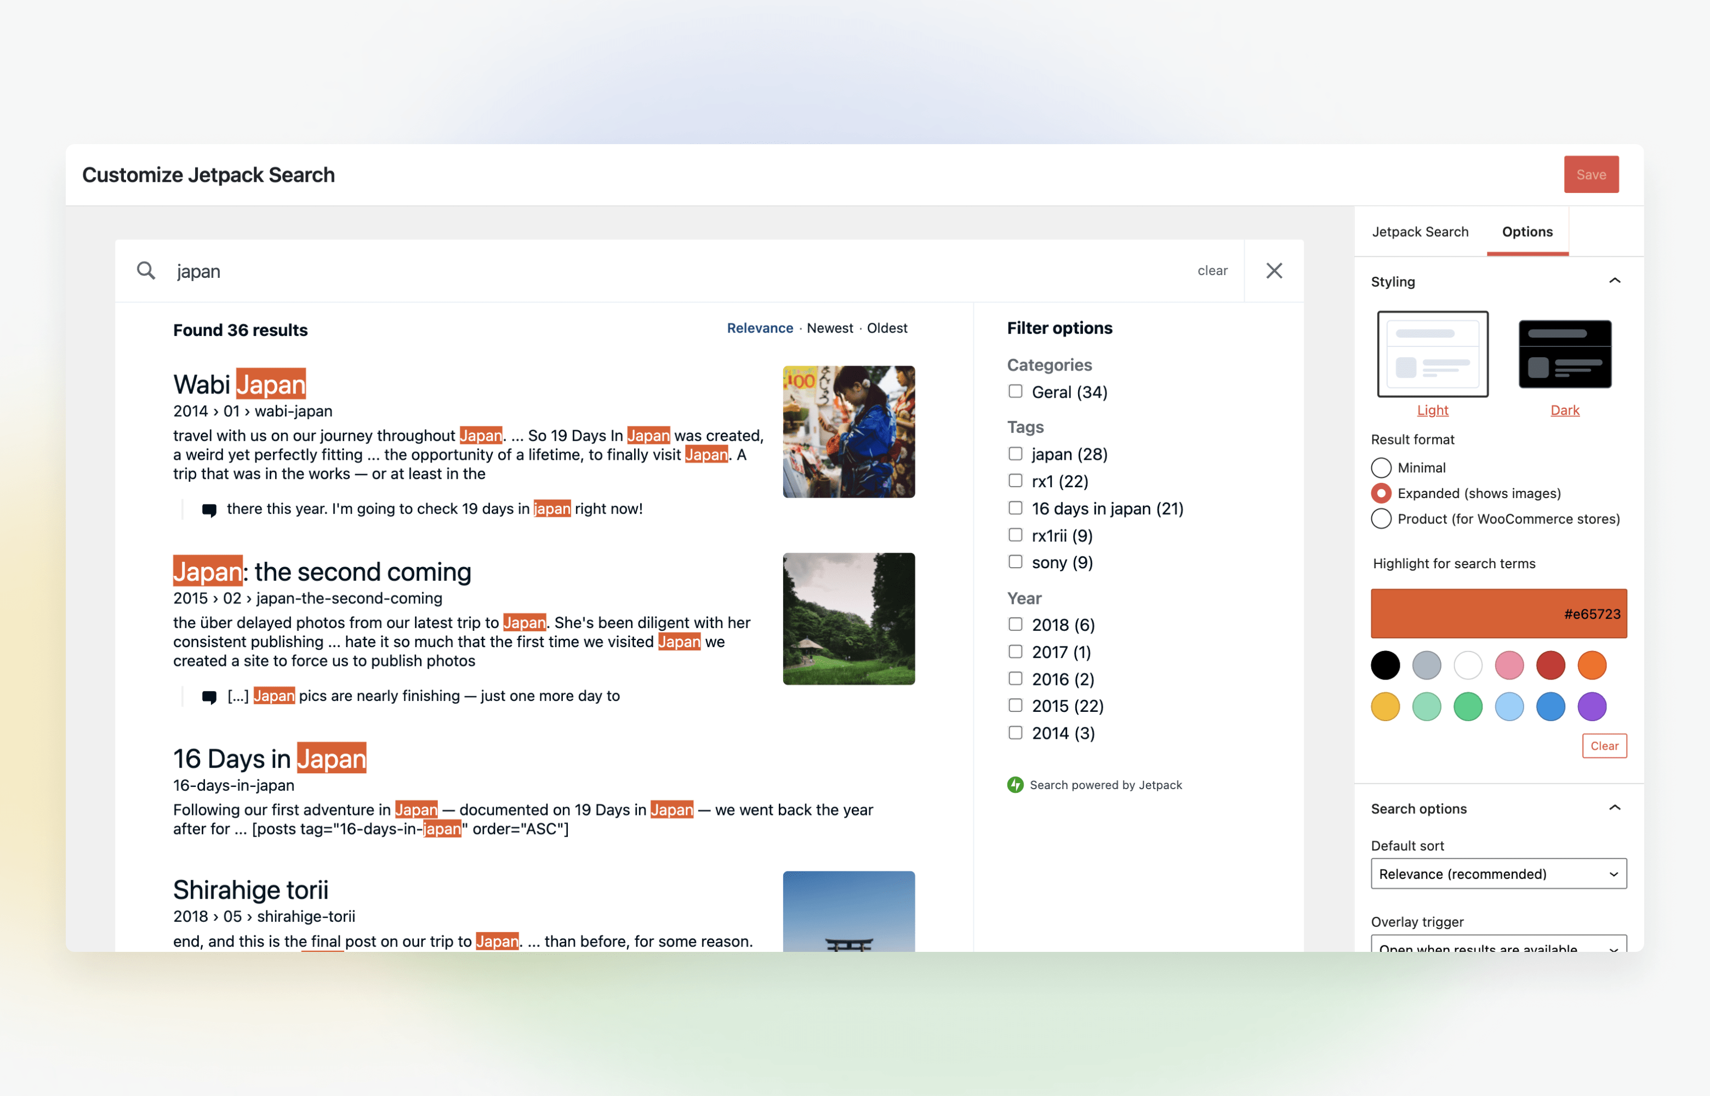
Task: Select the Expanded result format radio button
Action: point(1381,493)
